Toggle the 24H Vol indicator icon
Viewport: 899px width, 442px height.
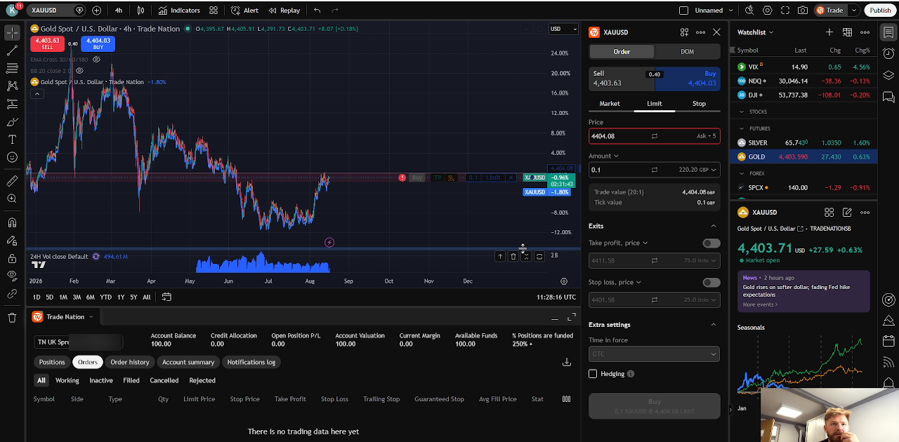click(96, 257)
